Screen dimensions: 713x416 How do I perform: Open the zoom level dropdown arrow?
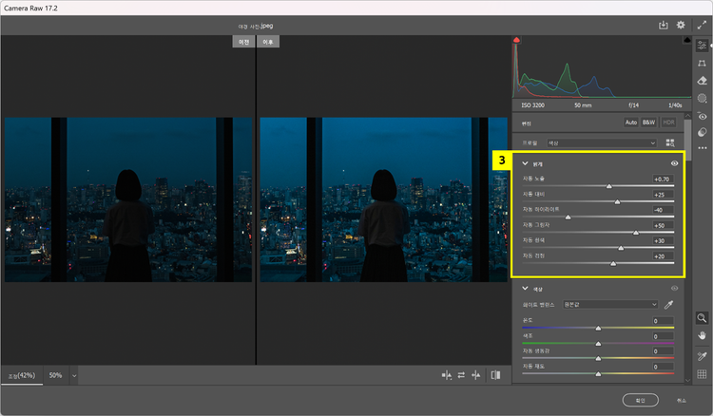(x=73, y=375)
